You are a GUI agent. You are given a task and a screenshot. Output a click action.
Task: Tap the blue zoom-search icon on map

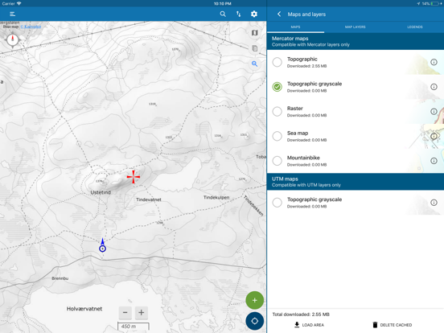tap(254, 64)
